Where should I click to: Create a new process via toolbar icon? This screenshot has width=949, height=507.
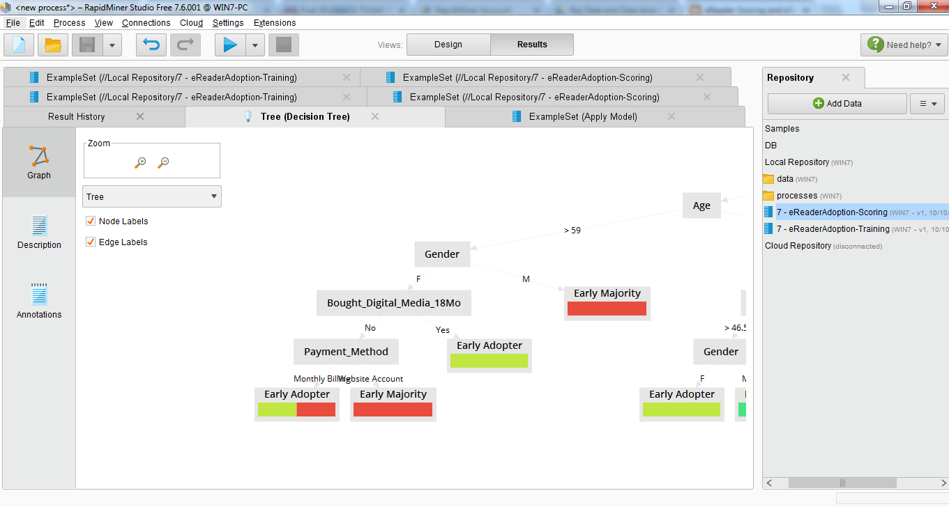18,44
